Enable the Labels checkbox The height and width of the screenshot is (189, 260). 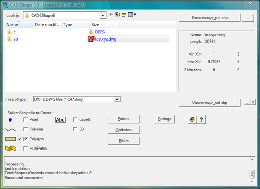[x=75, y=119]
